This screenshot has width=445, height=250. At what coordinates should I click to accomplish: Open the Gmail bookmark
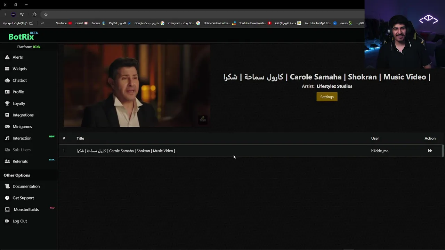pyautogui.click(x=81, y=23)
